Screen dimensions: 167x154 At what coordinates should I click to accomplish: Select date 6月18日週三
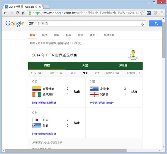[57, 73]
